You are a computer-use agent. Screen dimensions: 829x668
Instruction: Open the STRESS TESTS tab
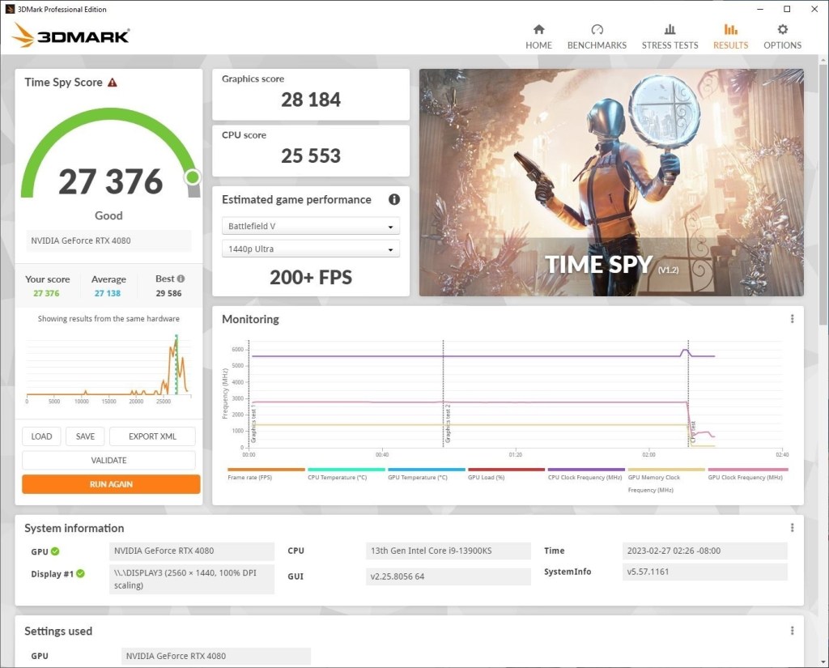pos(670,37)
